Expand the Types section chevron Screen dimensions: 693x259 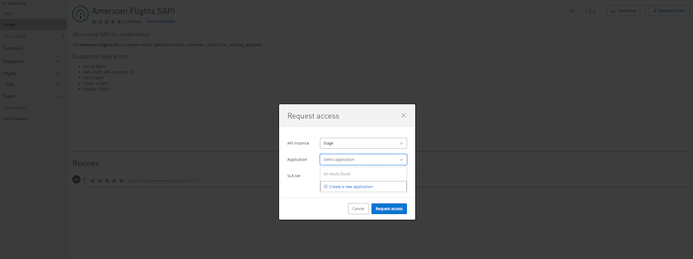click(x=58, y=96)
